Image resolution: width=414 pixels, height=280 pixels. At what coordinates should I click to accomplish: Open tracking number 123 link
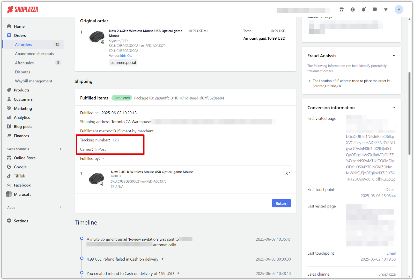[x=116, y=140]
